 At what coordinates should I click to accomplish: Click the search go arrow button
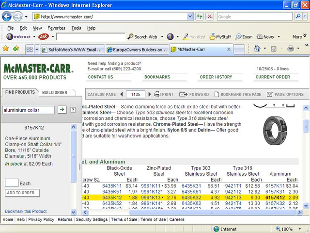(62, 110)
